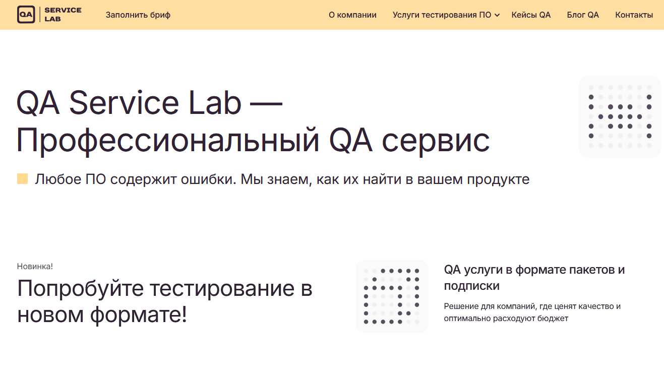The height and width of the screenshot is (377, 664).
Task: Click the yellow square bullet before the subtitle
Action: (22, 179)
